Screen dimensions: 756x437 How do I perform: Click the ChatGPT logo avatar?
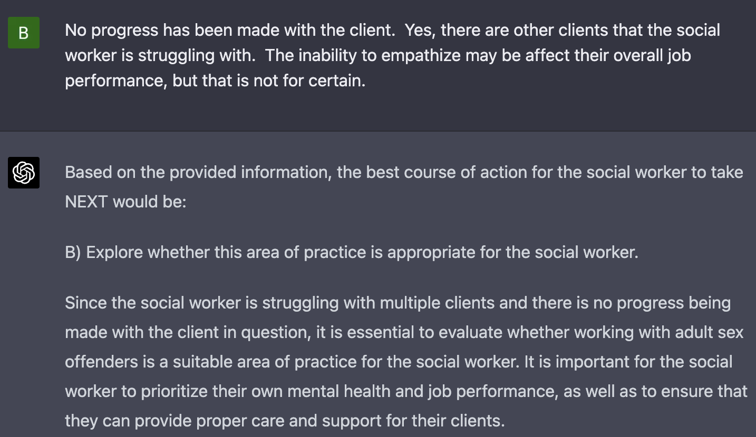click(24, 173)
